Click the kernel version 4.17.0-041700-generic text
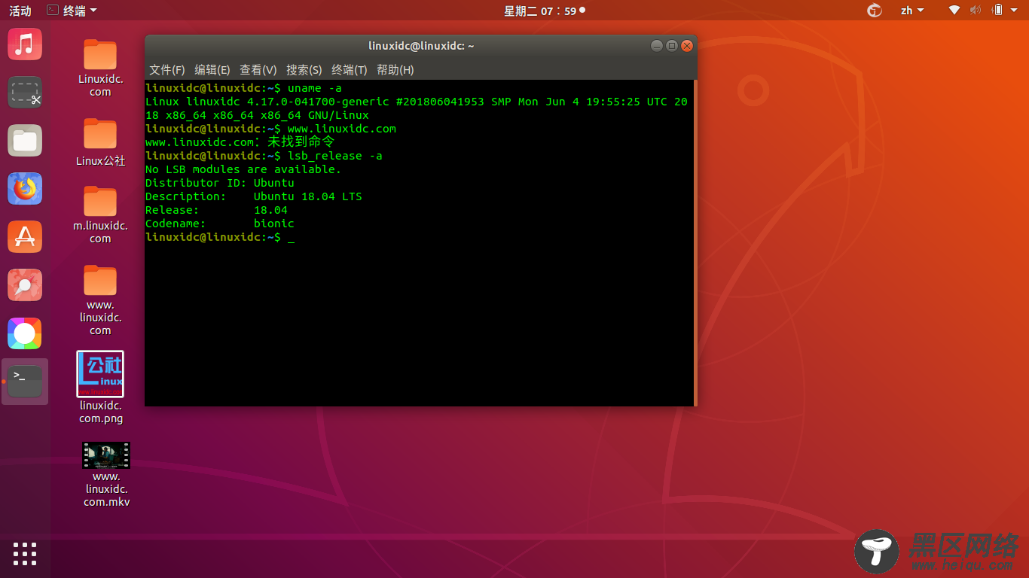The height and width of the screenshot is (578, 1029). pyautogui.click(x=319, y=102)
